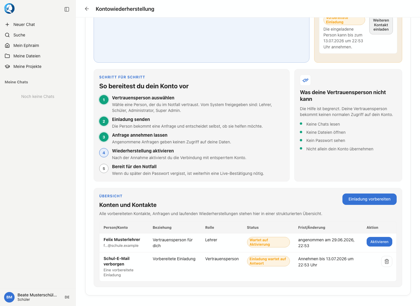Click the Aktion column header

coord(372,228)
